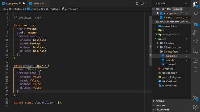
Task: Click the pnpm-lock.yaml file icon
Action: click(x=160, y=77)
